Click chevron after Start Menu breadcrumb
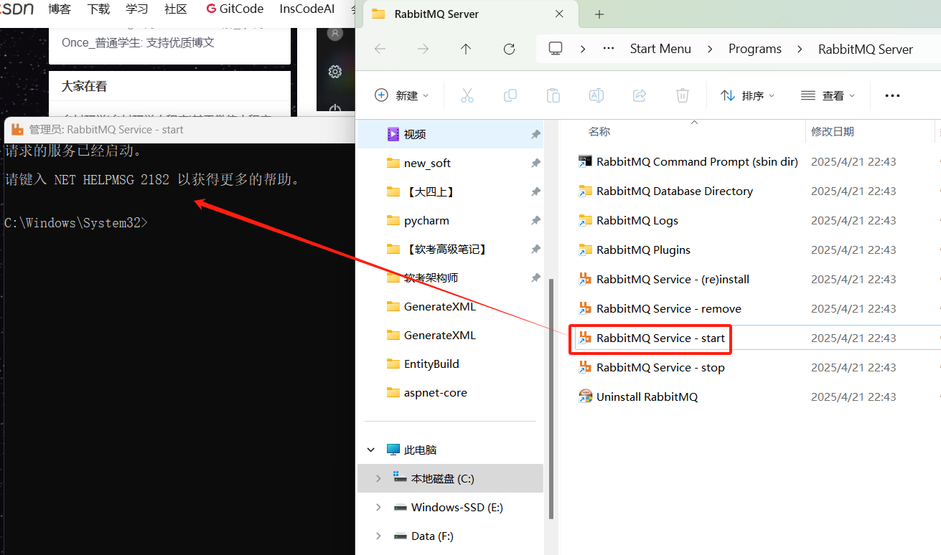941x555 pixels. click(710, 49)
